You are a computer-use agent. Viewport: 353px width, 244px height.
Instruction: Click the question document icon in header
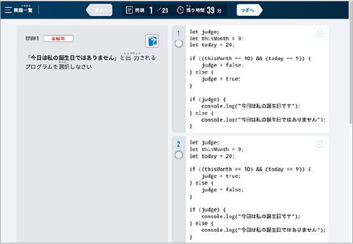tap(129, 10)
